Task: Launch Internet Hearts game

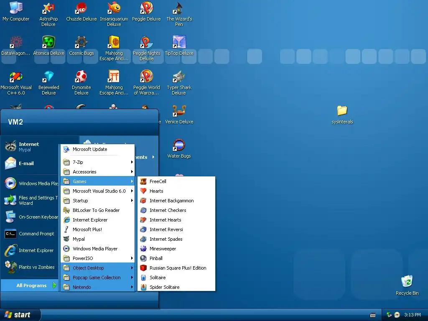Action: 176,220
